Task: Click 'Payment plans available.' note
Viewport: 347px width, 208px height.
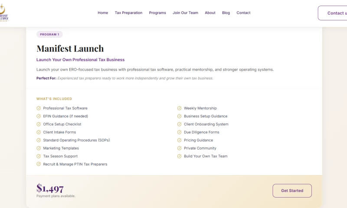Action: point(56,196)
